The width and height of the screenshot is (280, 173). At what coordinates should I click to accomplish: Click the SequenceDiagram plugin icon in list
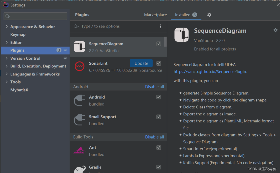[80, 47]
